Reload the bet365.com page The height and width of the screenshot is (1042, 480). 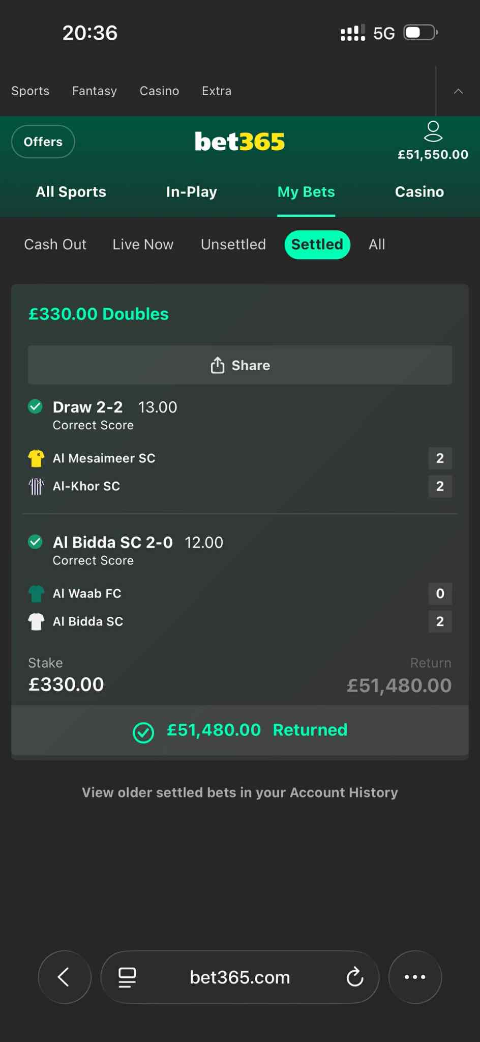[x=354, y=977]
